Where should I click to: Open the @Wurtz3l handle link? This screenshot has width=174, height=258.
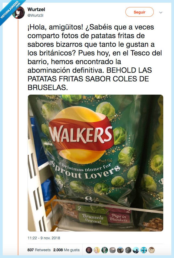click(35, 15)
